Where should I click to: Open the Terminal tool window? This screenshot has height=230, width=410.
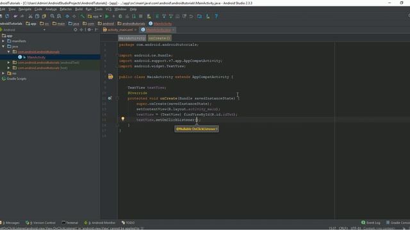pyautogui.click(x=70, y=223)
